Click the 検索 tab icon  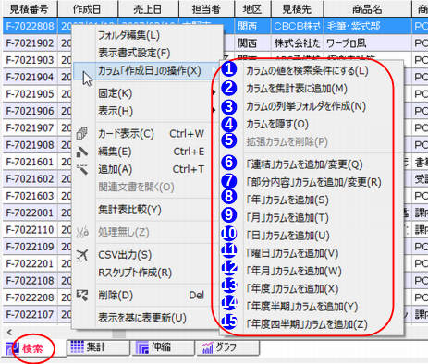[13, 348]
